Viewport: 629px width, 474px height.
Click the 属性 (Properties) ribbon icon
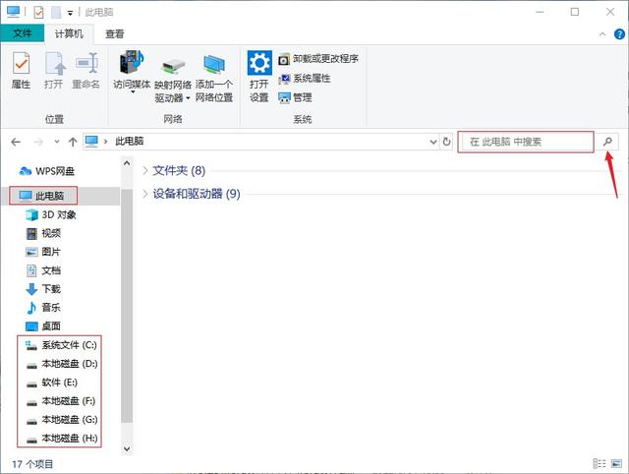(21, 63)
